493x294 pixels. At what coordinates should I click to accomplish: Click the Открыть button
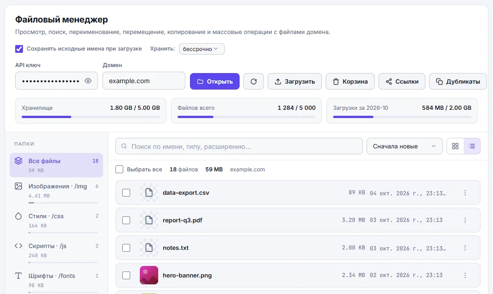coord(215,81)
